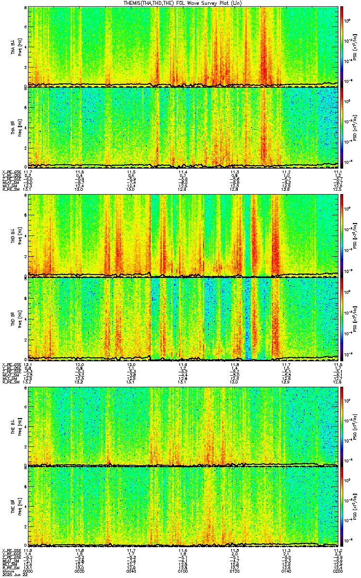
Task: Click the 0120 time tick label
Action: click(235, 571)
